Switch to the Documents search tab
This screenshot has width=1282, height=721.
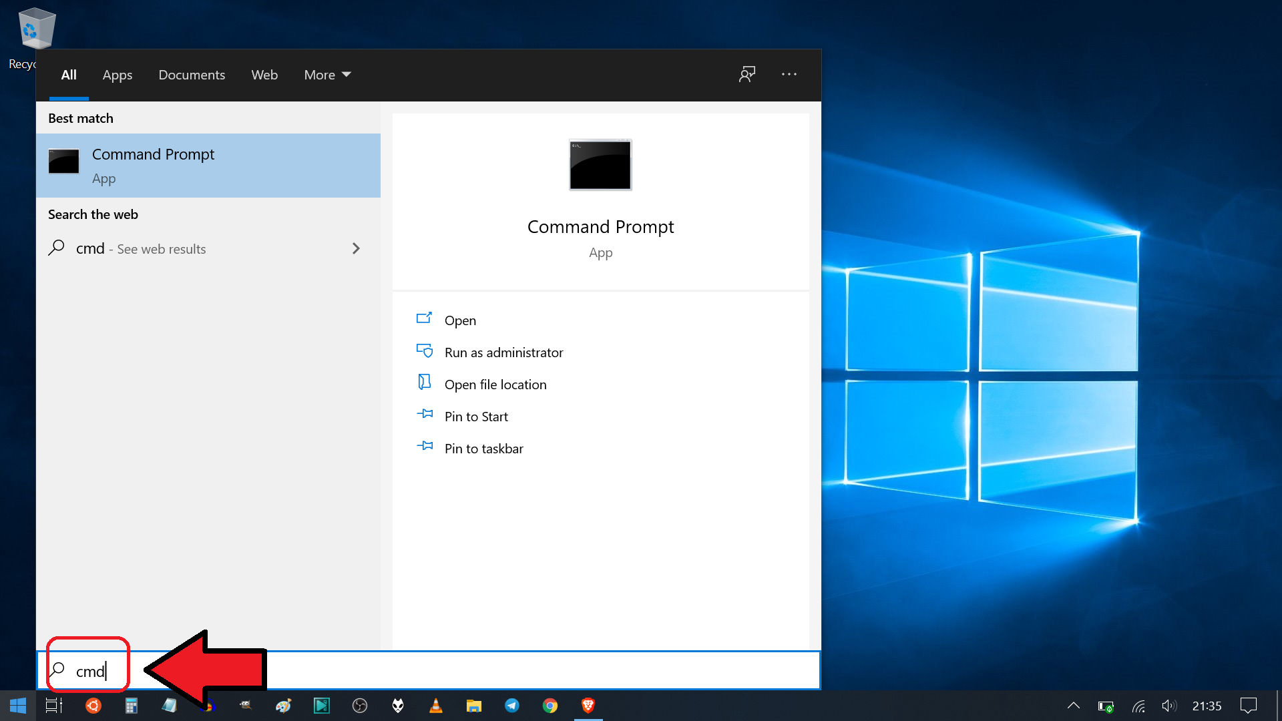(x=192, y=75)
